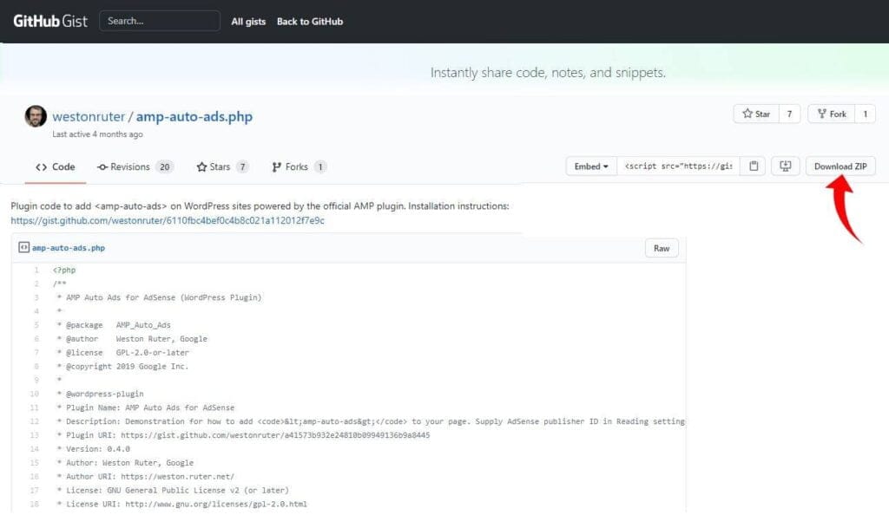
Task: Click '@license GPL-2.0-or-later' line
Action: [123, 352]
